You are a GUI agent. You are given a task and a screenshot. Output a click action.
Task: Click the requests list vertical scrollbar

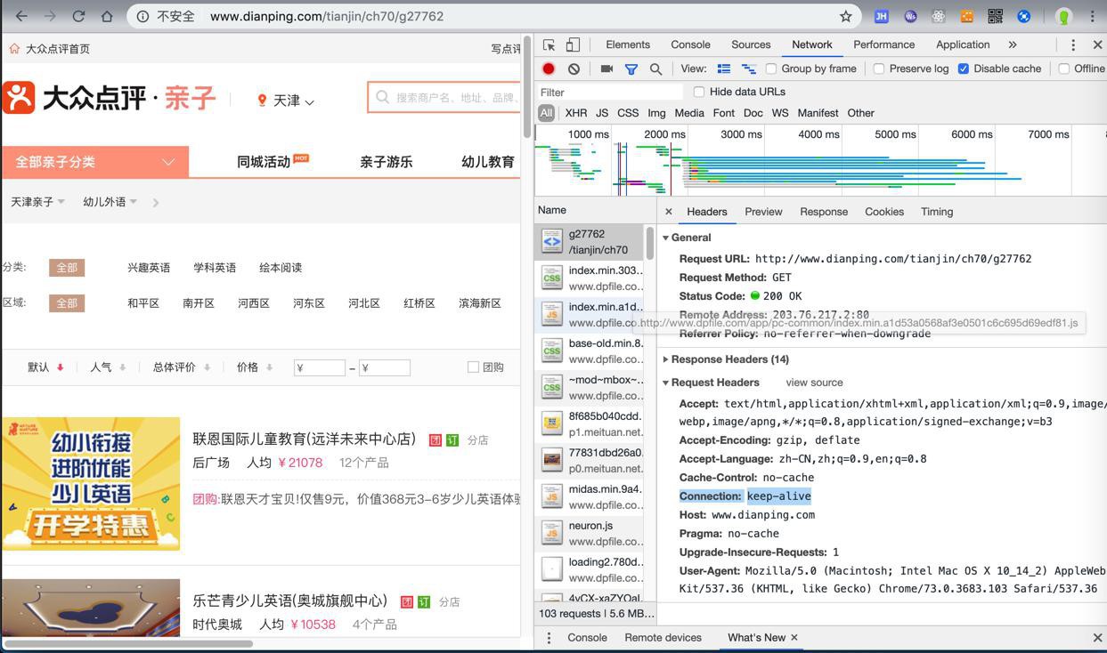(650, 244)
